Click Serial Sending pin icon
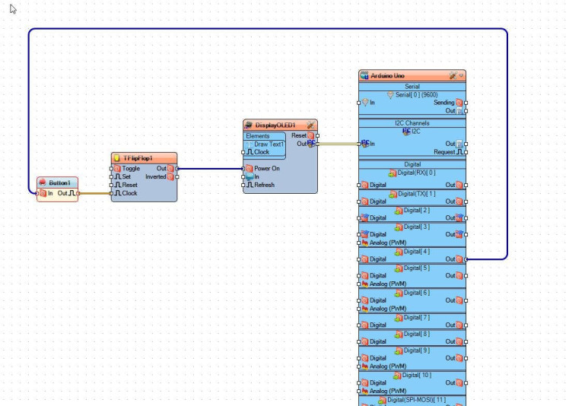The height and width of the screenshot is (406, 569). click(x=459, y=103)
